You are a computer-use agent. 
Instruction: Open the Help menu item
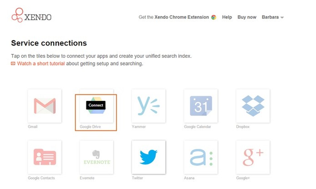(x=227, y=17)
